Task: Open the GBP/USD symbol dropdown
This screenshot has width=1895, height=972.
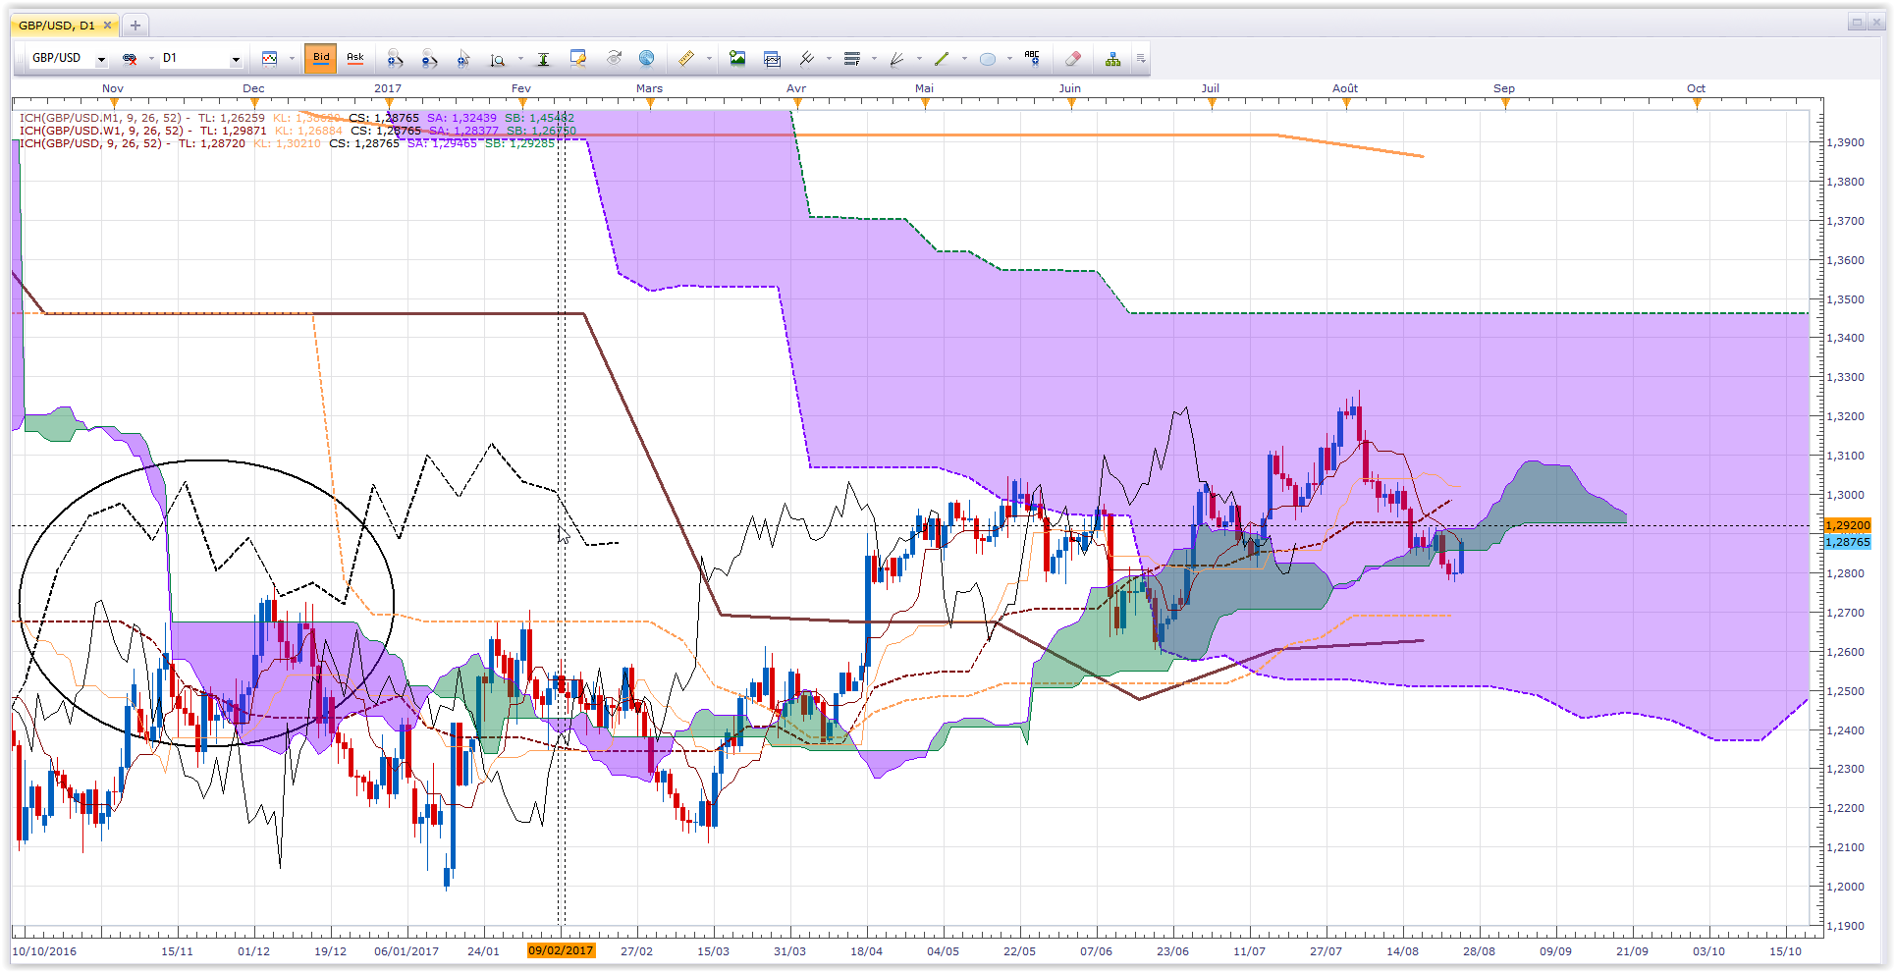Action: point(101,59)
